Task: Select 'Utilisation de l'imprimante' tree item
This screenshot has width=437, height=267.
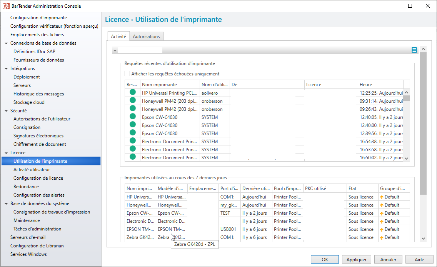Action: (x=51, y=161)
